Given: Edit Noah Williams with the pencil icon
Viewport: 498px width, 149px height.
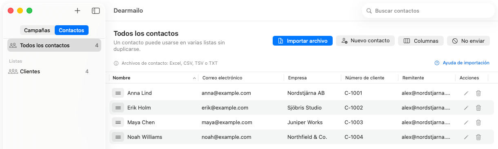Looking at the screenshot, I should 466,137.
